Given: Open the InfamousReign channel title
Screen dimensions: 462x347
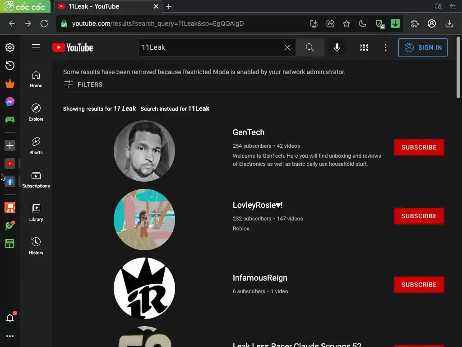Looking at the screenshot, I should pyautogui.click(x=260, y=278).
